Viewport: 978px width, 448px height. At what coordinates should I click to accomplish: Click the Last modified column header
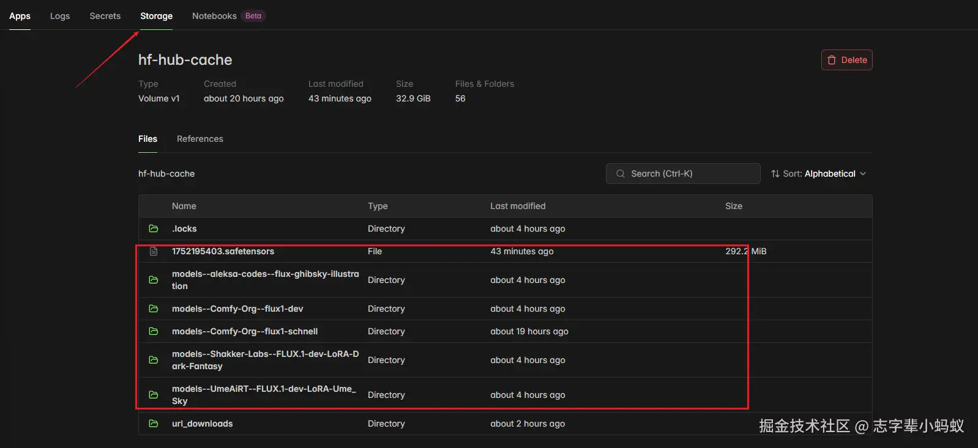click(518, 206)
